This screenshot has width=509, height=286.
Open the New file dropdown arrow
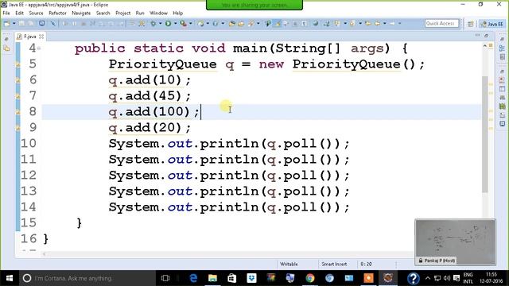(x=14, y=23)
